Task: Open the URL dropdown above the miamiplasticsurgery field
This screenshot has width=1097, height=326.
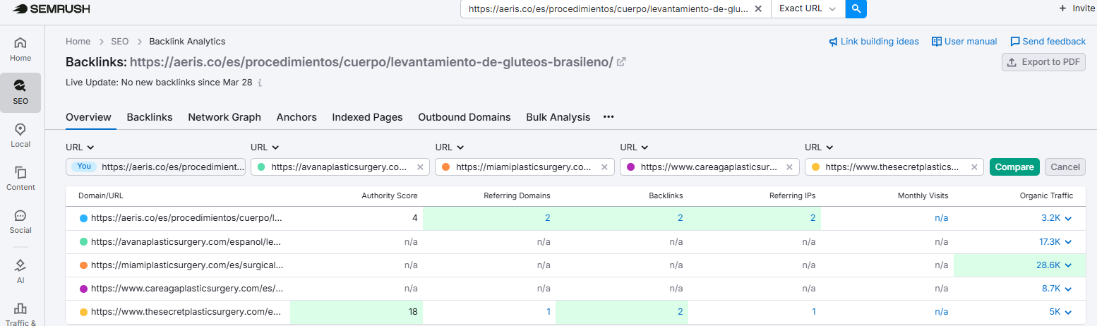Action: click(x=450, y=147)
